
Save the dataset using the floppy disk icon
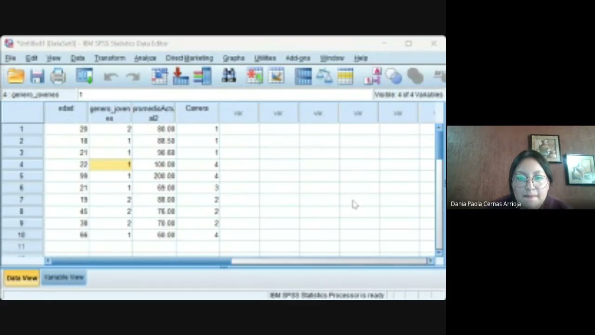click(37, 76)
